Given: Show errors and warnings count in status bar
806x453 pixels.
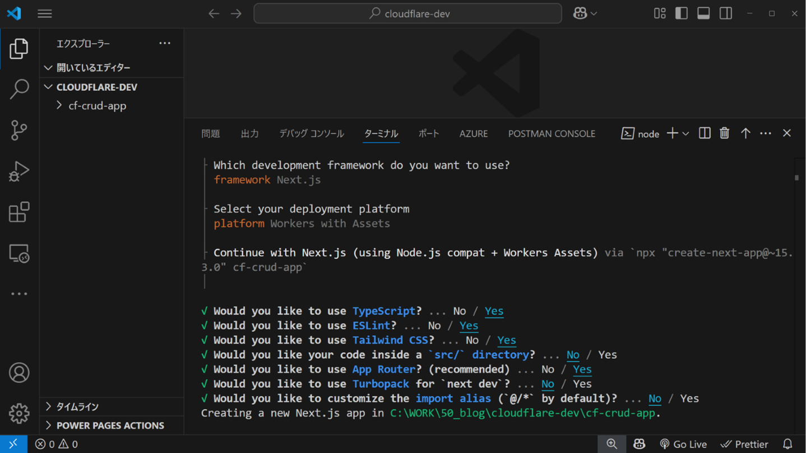Looking at the screenshot, I should pyautogui.click(x=57, y=444).
